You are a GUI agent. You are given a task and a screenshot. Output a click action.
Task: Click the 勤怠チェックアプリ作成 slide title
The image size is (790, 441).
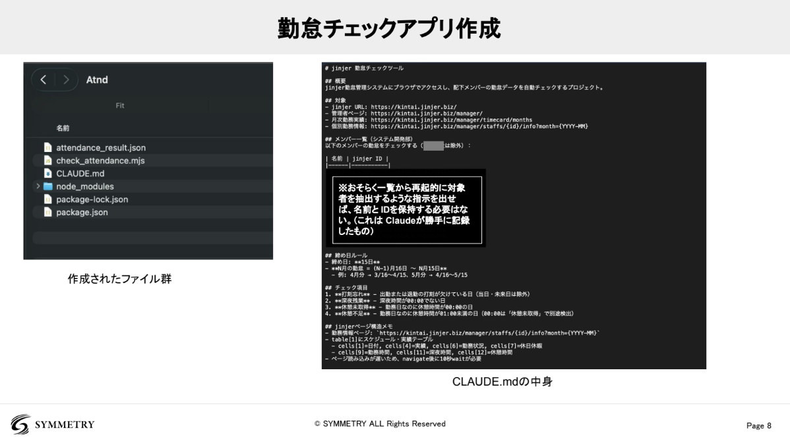pos(389,28)
